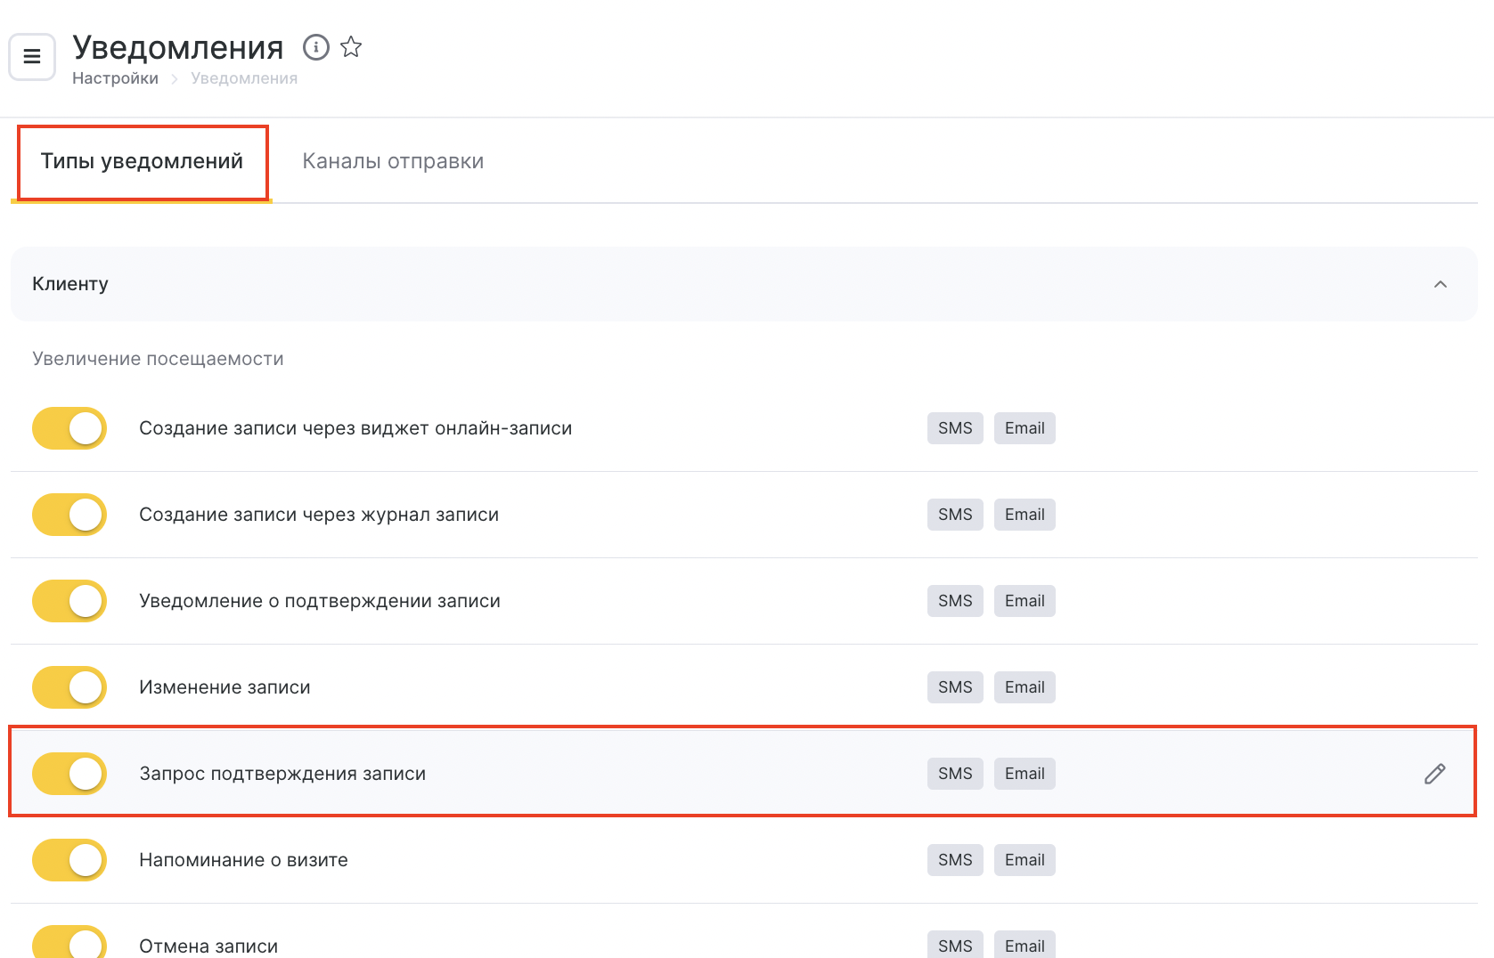
Task: Disable the Изменение записи notification toggle
Action: 69,687
